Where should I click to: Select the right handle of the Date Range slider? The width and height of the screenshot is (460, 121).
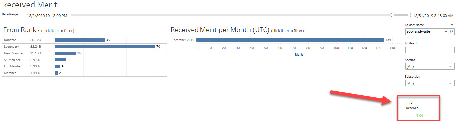(x=409, y=15)
